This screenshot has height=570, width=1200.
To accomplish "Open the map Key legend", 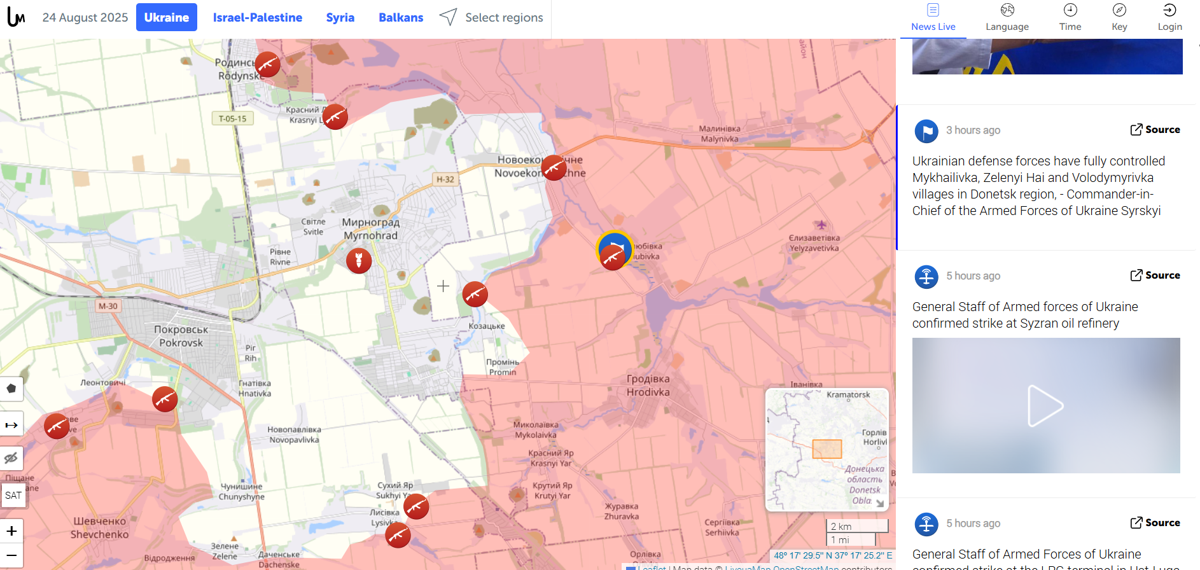I will pyautogui.click(x=1119, y=18).
